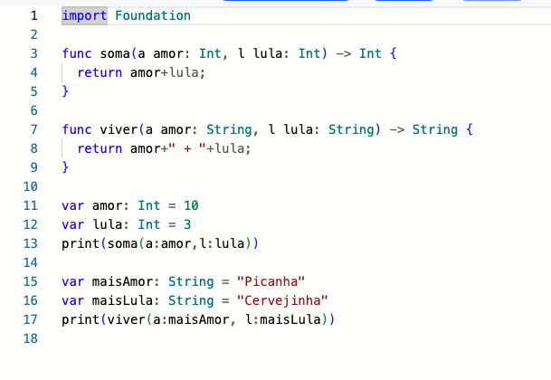Click the word Foundation on line 1
The height and width of the screenshot is (380, 551).
pyautogui.click(x=153, y=15)
